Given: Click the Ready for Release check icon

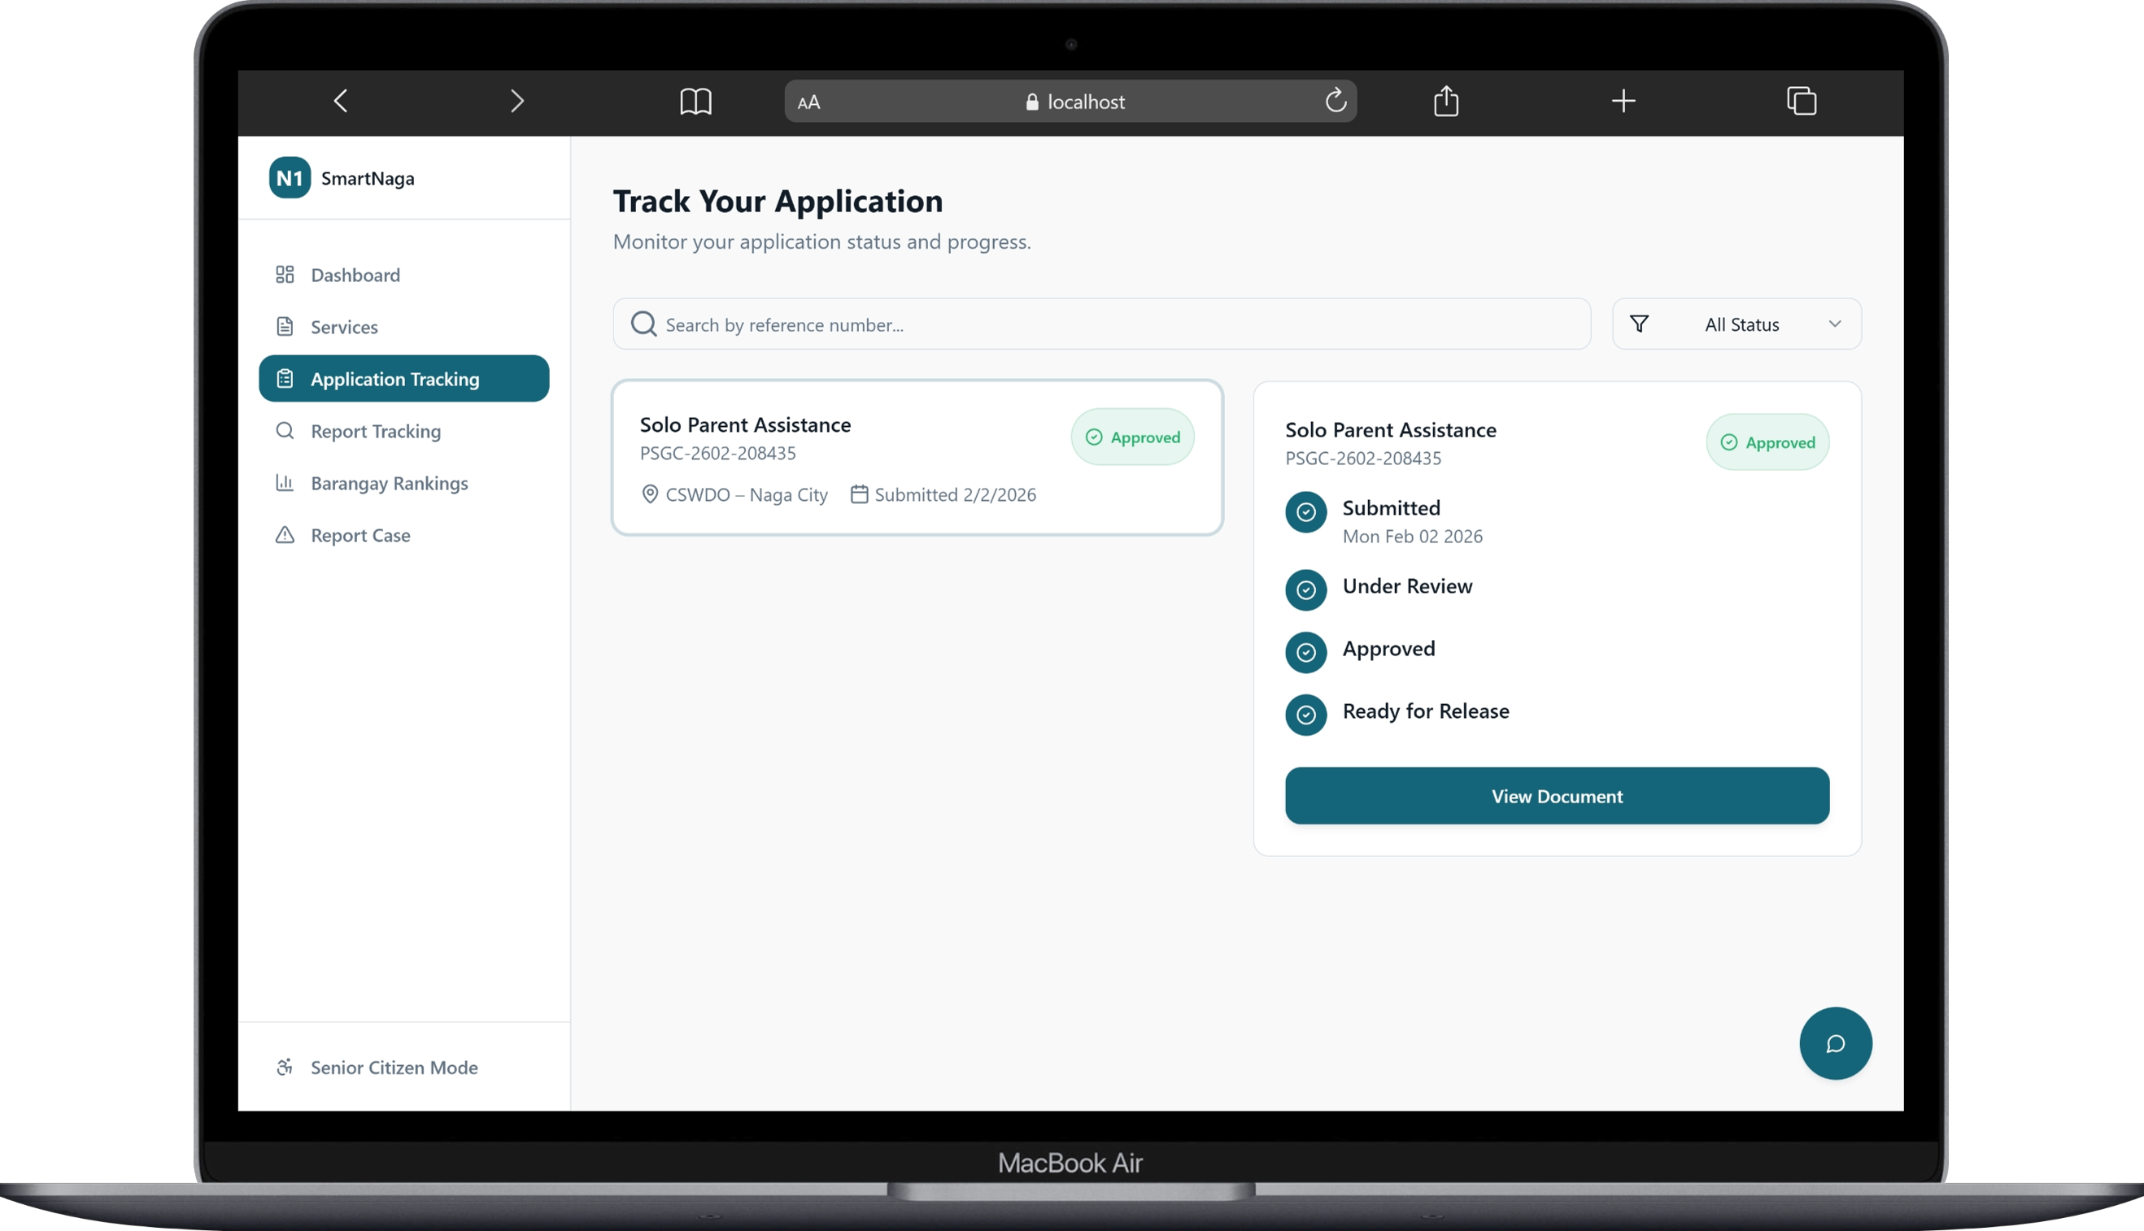Looking at the screenshot, I should 1306,716.
